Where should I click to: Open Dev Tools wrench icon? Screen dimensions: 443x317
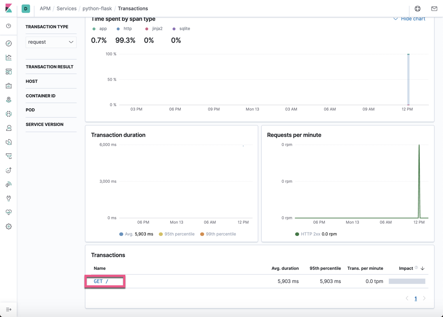tap(9, 198)
